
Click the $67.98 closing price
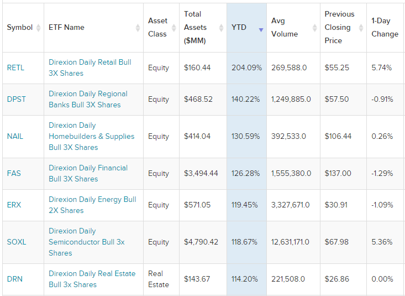336,242
